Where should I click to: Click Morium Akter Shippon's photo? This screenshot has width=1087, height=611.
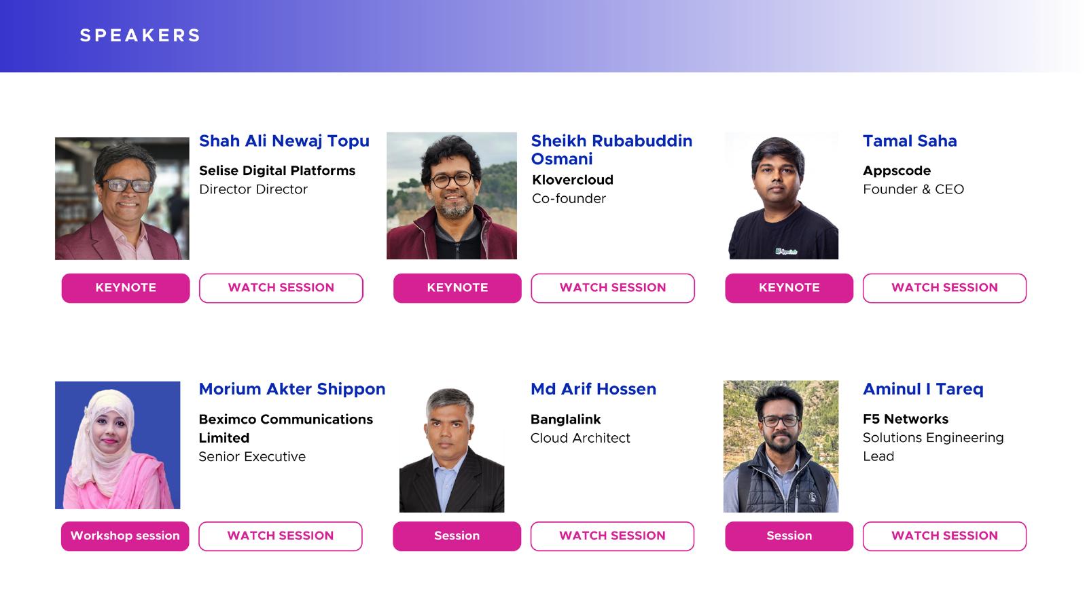(x=118, y=445)
